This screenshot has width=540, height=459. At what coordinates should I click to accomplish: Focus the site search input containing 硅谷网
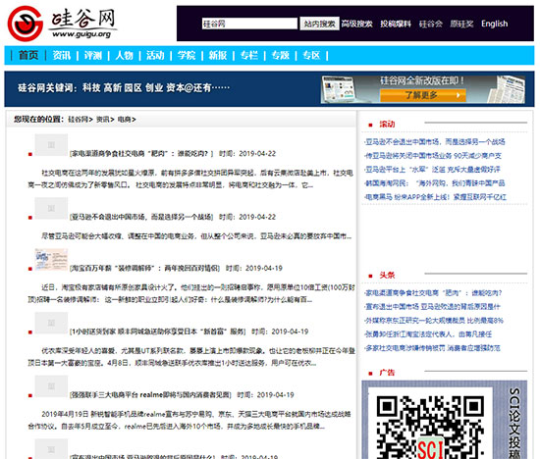click(249, 24)
